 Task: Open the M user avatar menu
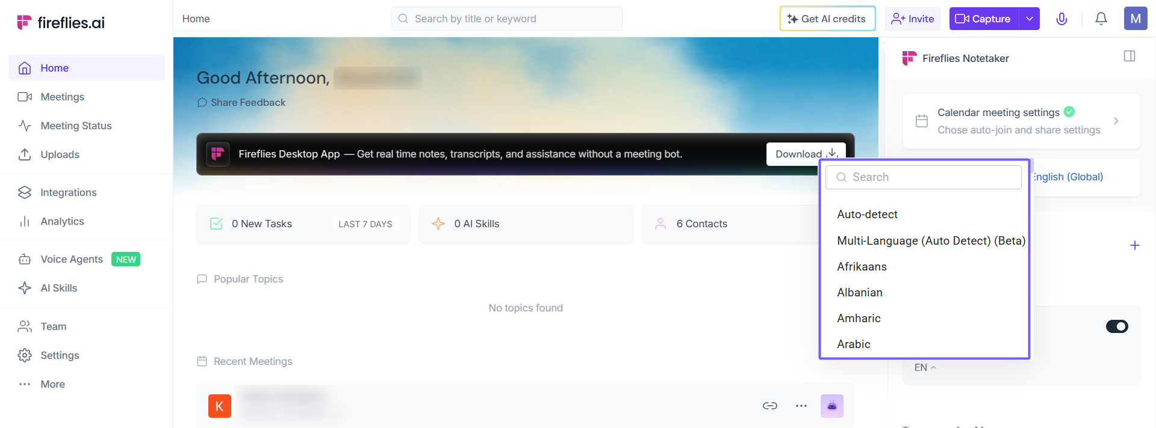tap(1136, 19)
